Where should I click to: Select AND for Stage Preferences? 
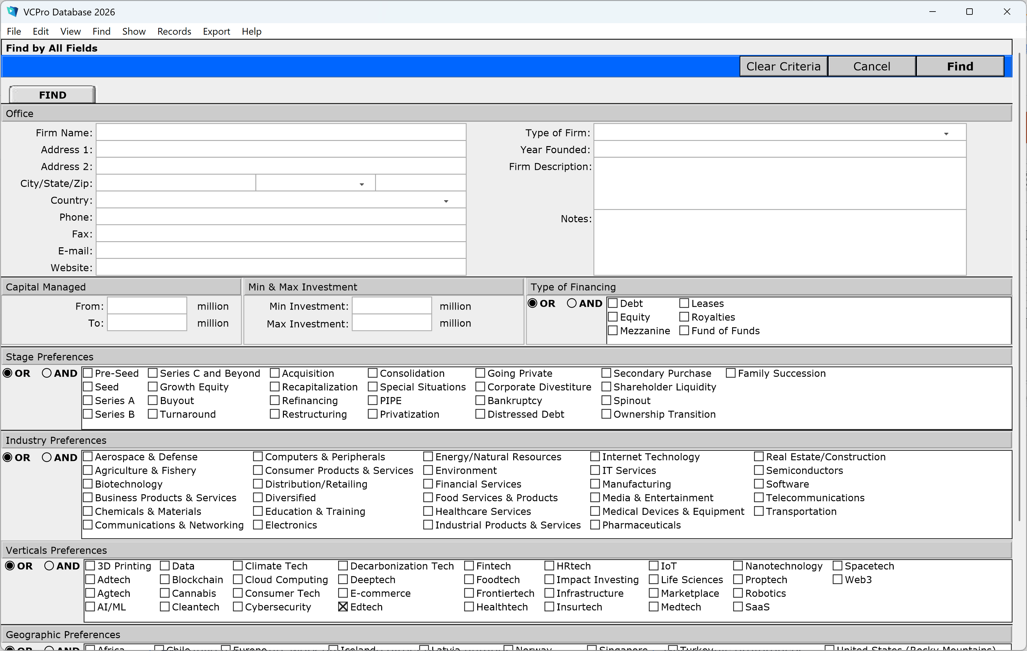pyautogui.click(x=47, y=373)
